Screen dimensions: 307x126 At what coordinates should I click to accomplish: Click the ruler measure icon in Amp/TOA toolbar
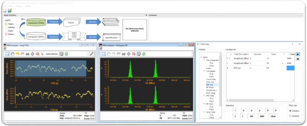tap(28, 54)
